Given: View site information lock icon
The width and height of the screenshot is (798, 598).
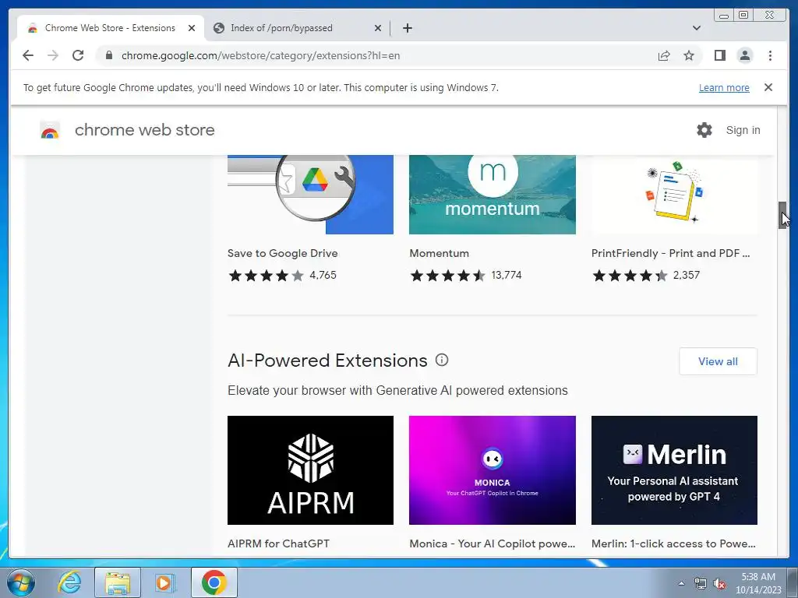Looking at the screenshot, I should pos(109,55).
